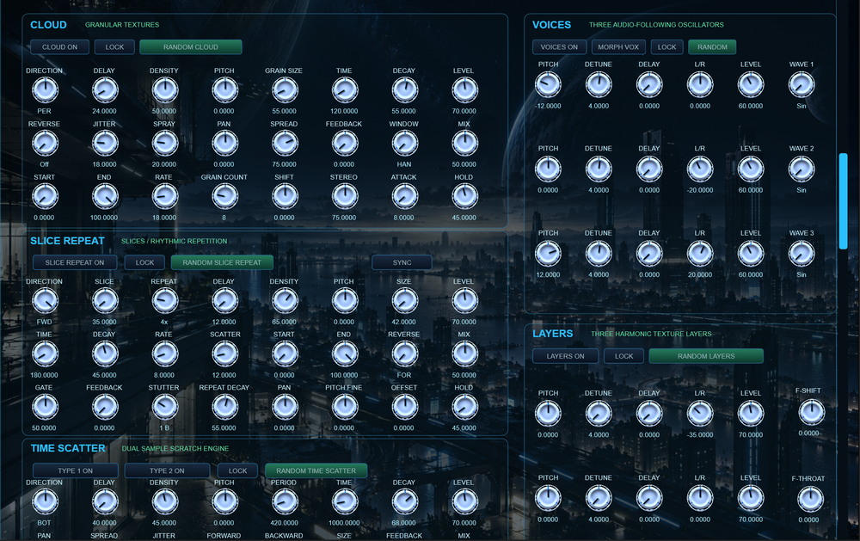
Task: Click the Slice Repeat DIRECTION knob set to FWD
Action: 45,301
